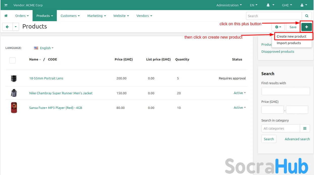Open the category list picker icon
314x175 pixels.
pos(305,128)
